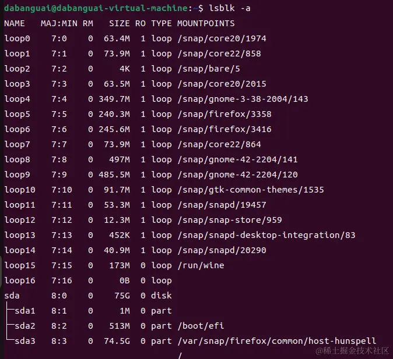393x359 pixels.
Task: Select mount path '/run/wine'
Action: (x=201, y=266)
